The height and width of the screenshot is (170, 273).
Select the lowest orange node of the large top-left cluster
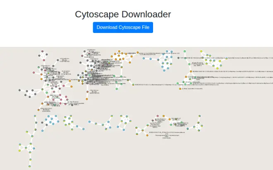tap(38, 110)
